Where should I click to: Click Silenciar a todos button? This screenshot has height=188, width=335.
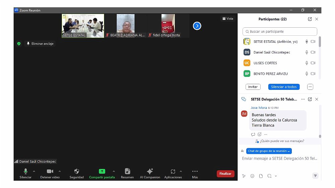pos(284,87)
